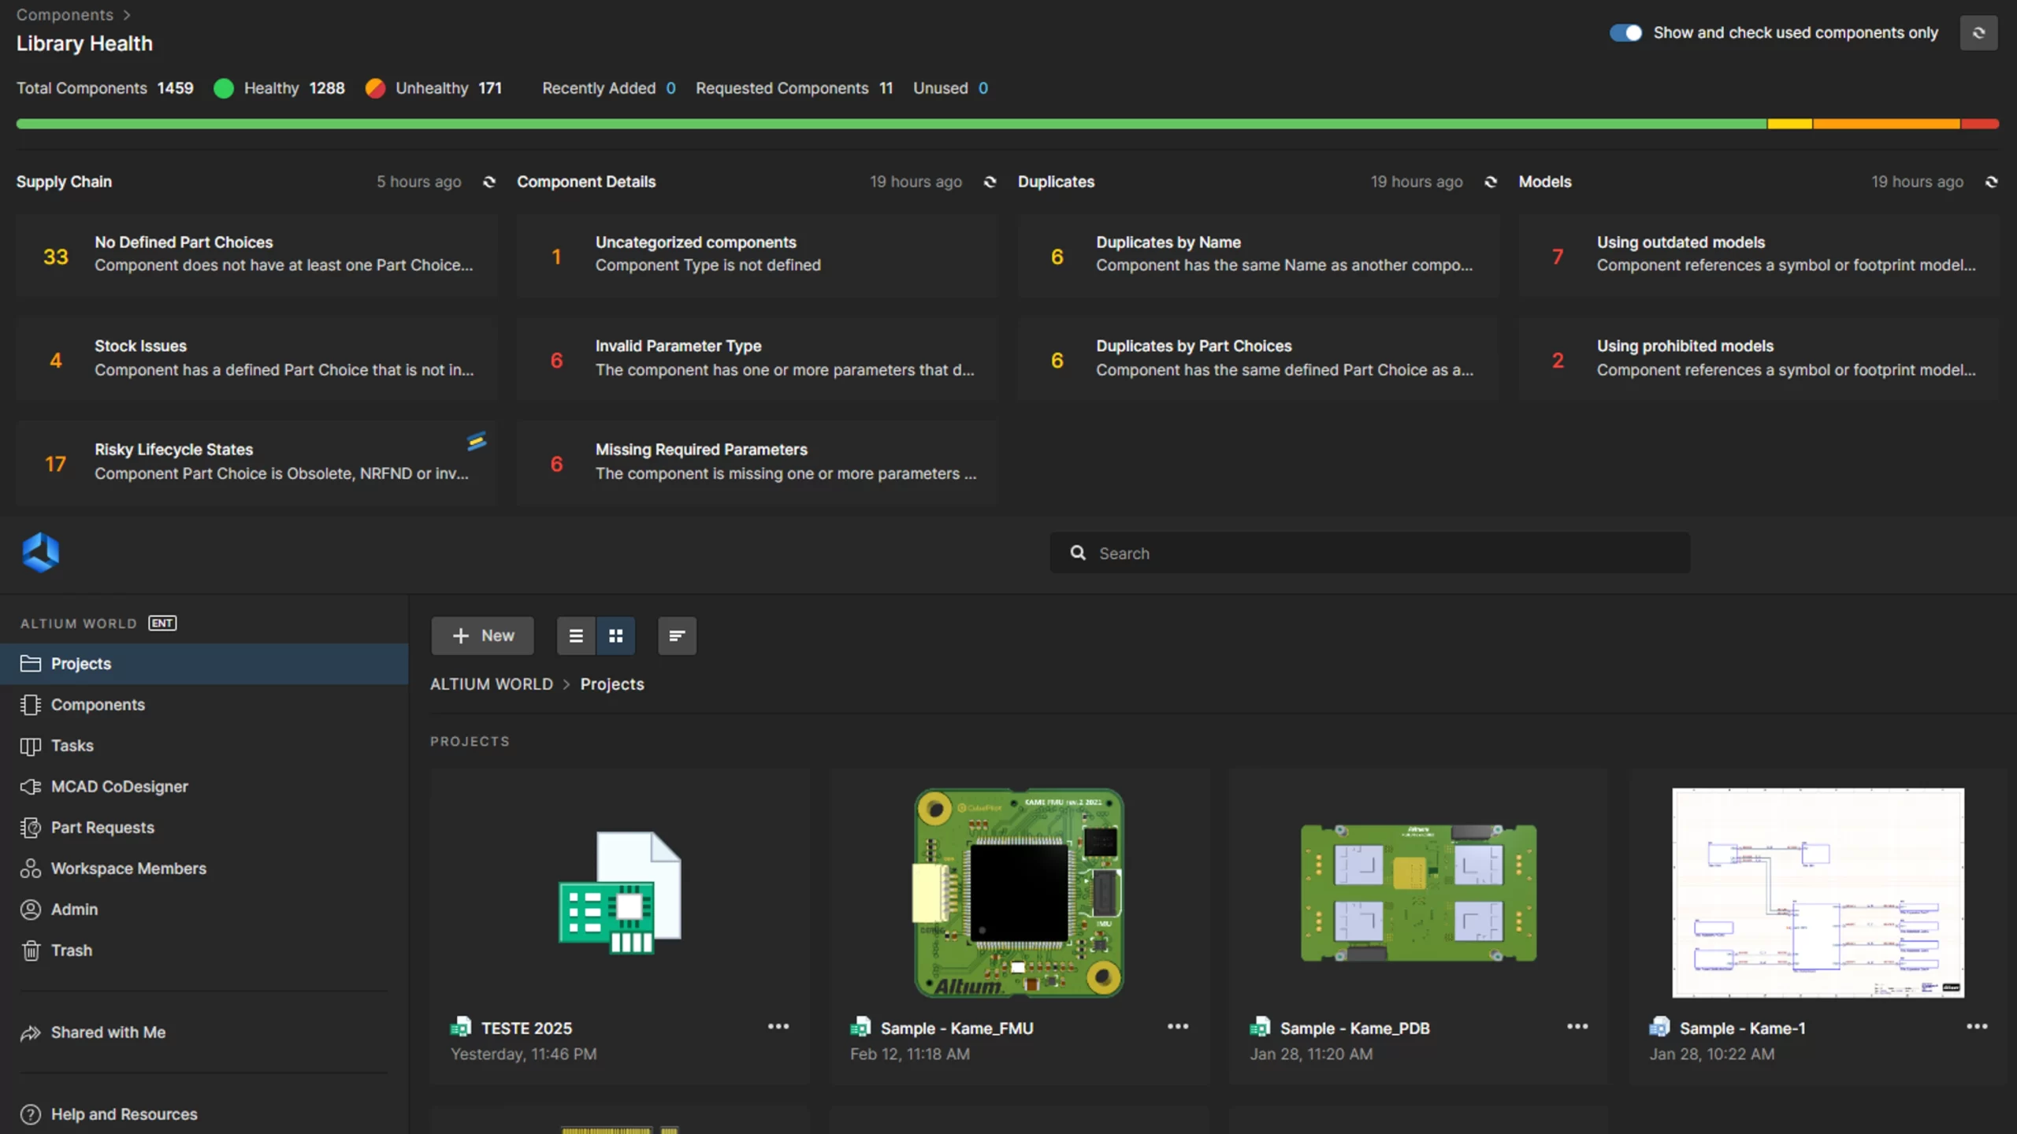Open more options for Sample - Kame_FMU
This screenshot has width=2017, height=1134.
[x=1178, y=1027]
